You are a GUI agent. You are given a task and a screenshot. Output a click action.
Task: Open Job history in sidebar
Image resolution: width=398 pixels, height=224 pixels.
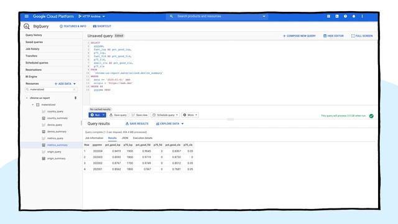point(32,49)
